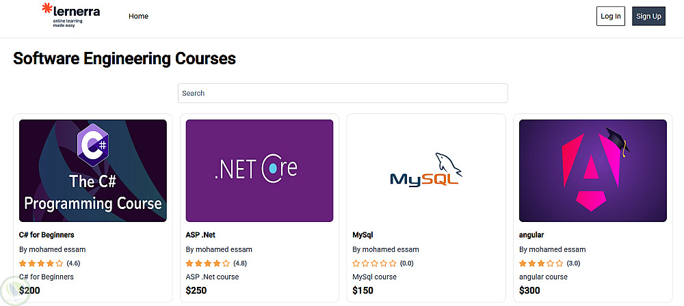
Task: Click the first empty star of MySql rating
Action: pos(356,263)
